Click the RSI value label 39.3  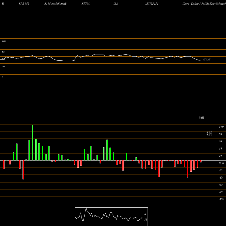pyautogui.click(x=207, y=59)
